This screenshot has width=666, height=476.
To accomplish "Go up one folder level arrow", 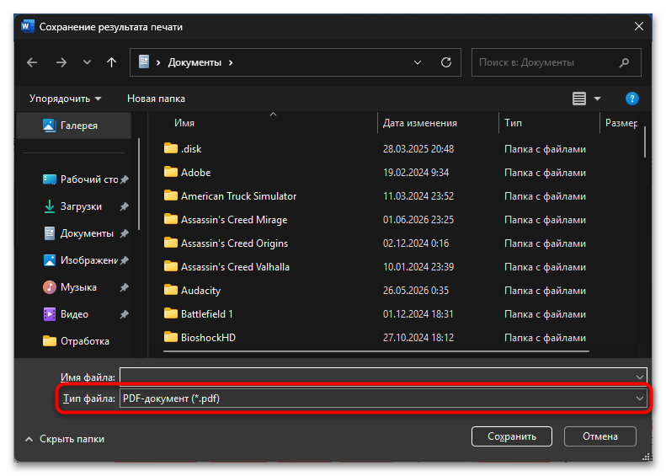I will point(111,62).
